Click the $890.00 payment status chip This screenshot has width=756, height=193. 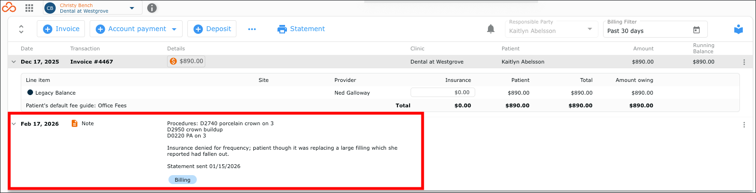[x=186, y=61]
